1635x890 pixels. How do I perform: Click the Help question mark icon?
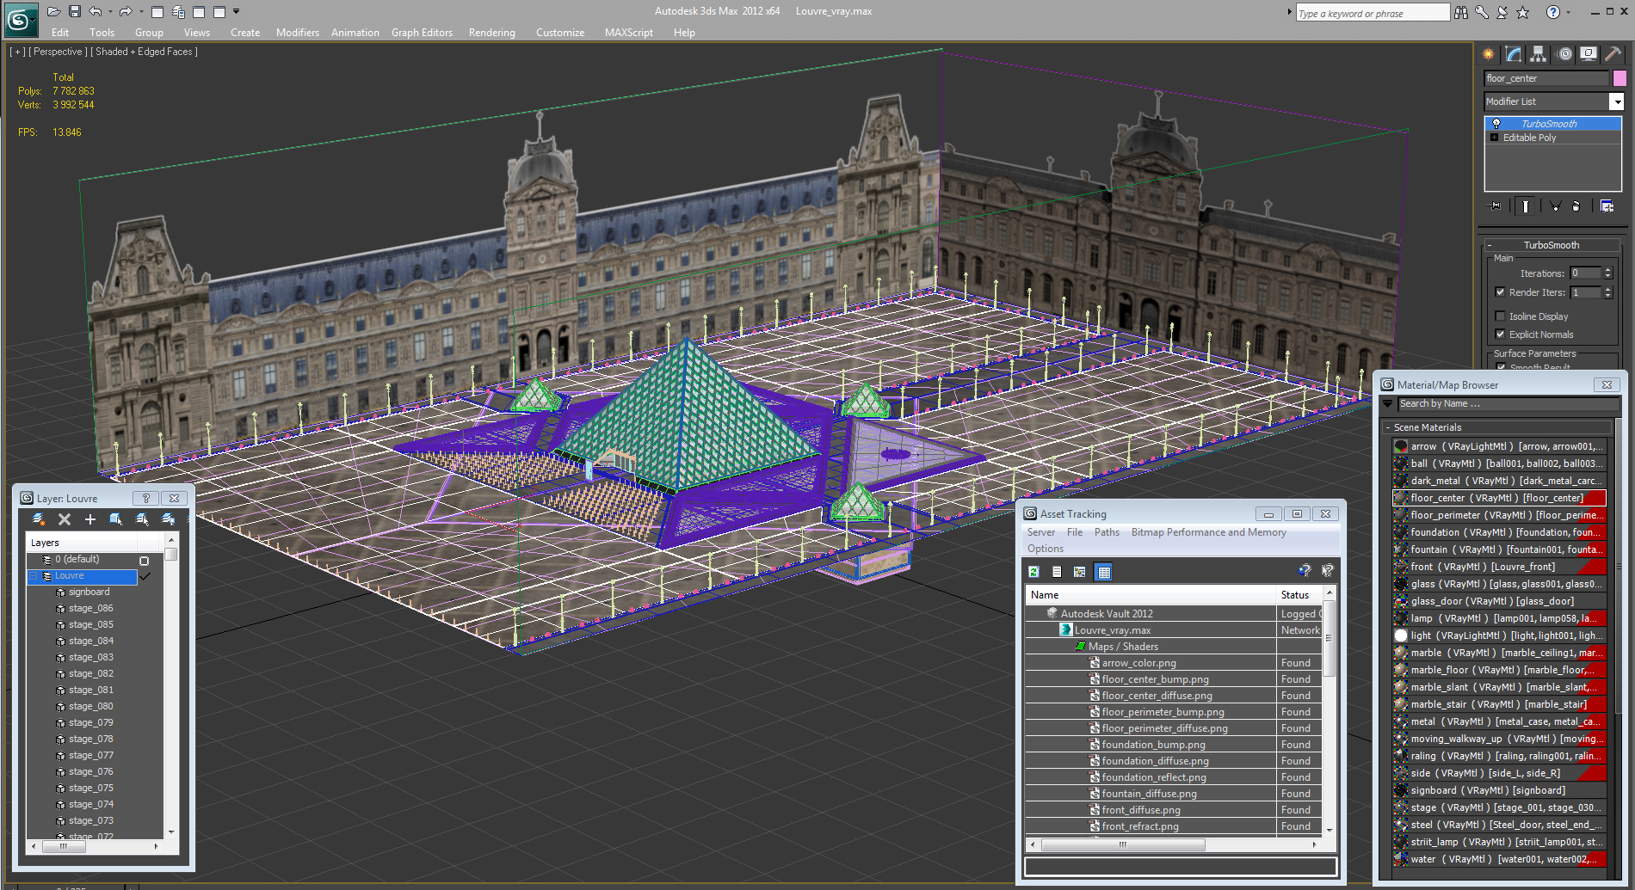click(1553, 12)
